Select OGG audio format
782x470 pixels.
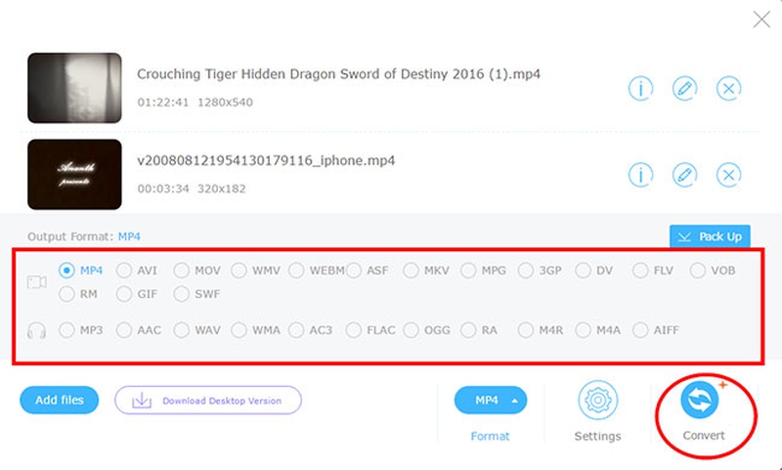tap(411, 330)
